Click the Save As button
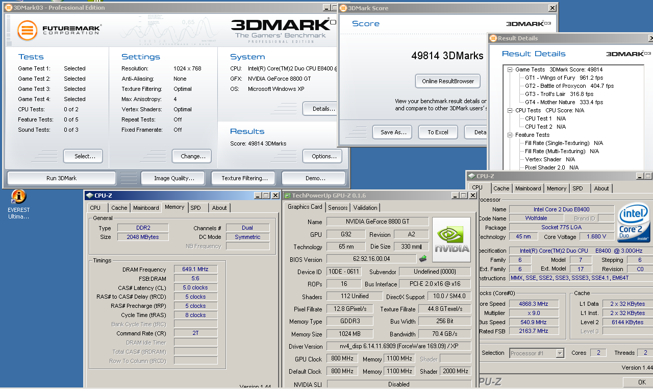 pos(392,132)
